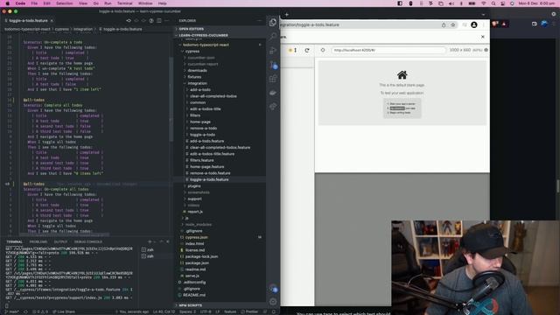Click the Cypress runner URL field
The image size is (560, 315).
point(388,51)
